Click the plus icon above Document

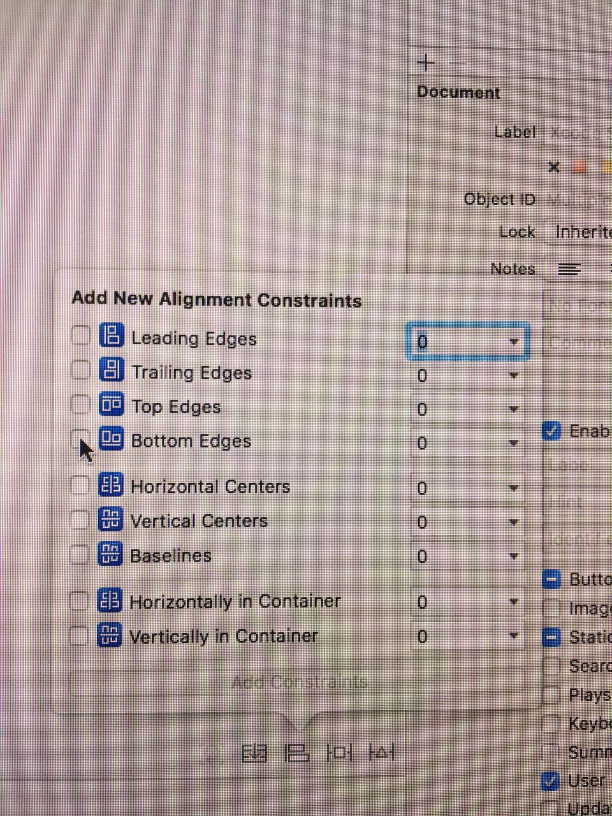point(425,62)
